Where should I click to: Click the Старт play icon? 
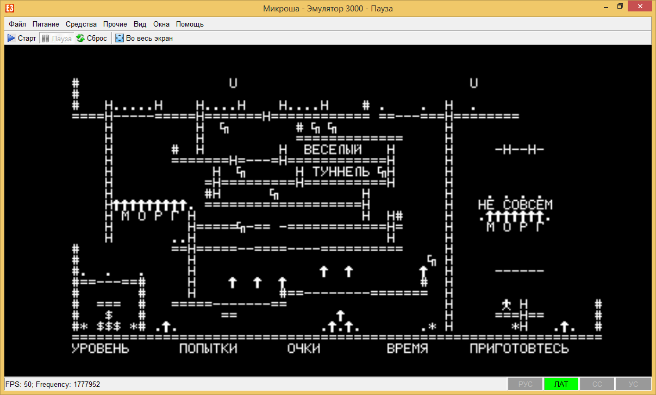[11, 38]
